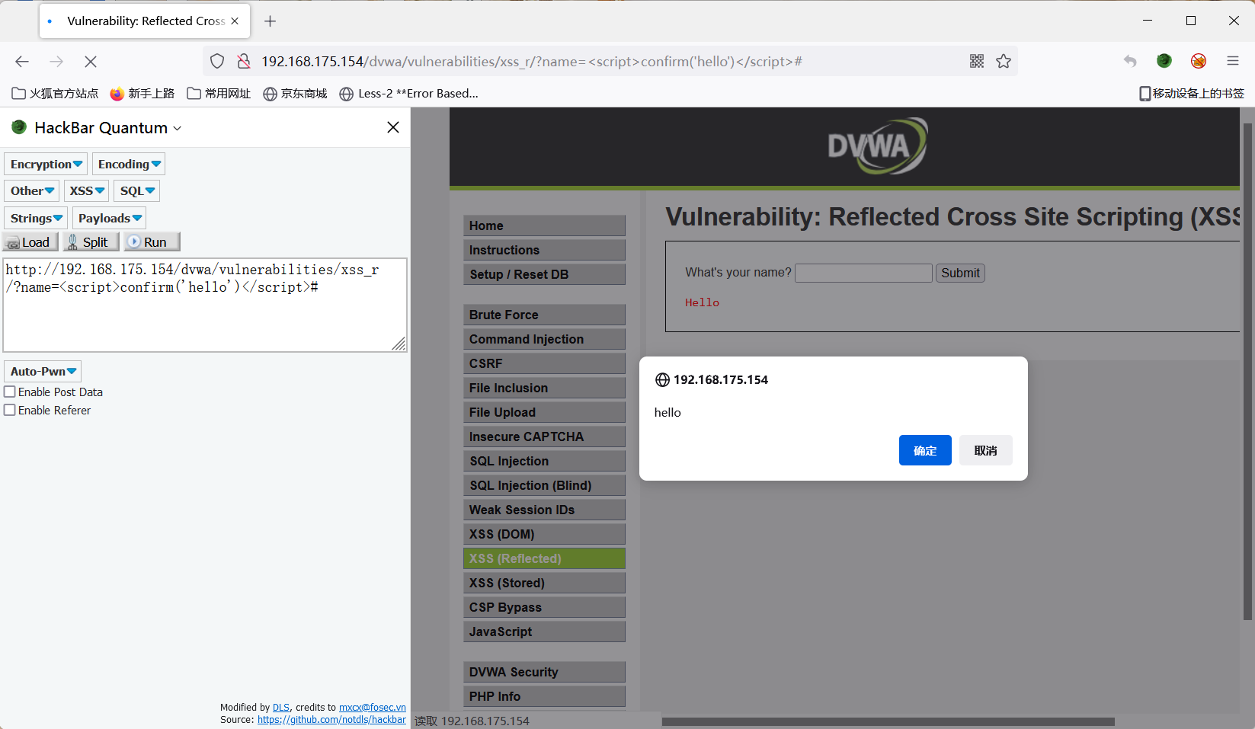Screen dimensions: 1255x729
Task: Stop loading the current page
Action: 90,62
